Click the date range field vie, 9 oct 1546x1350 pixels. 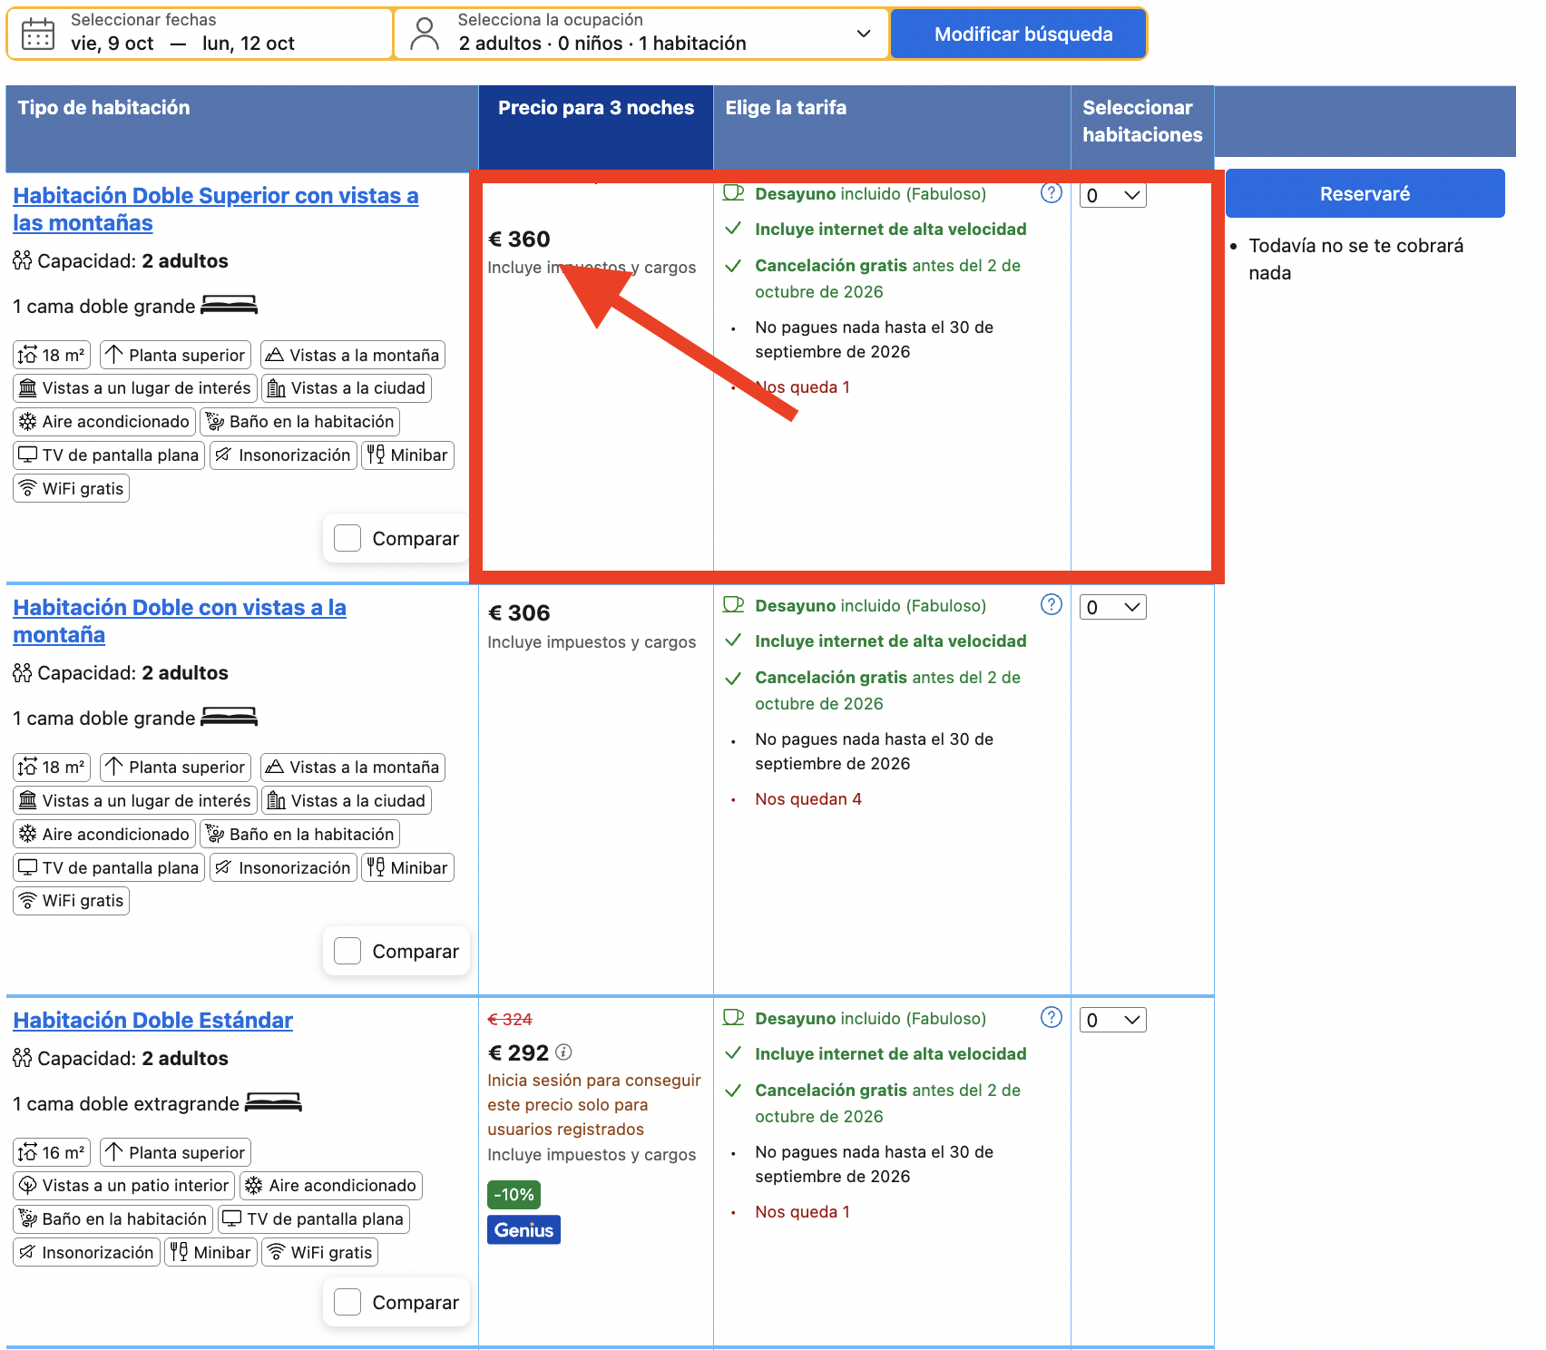click(x=200, y=34)
